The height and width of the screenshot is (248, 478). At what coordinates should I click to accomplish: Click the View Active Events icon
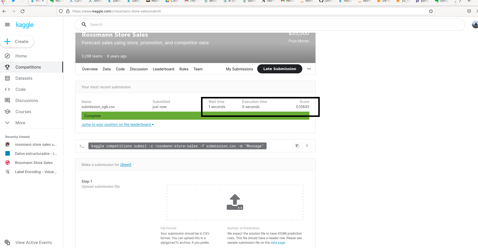click(x=7, y=242)
